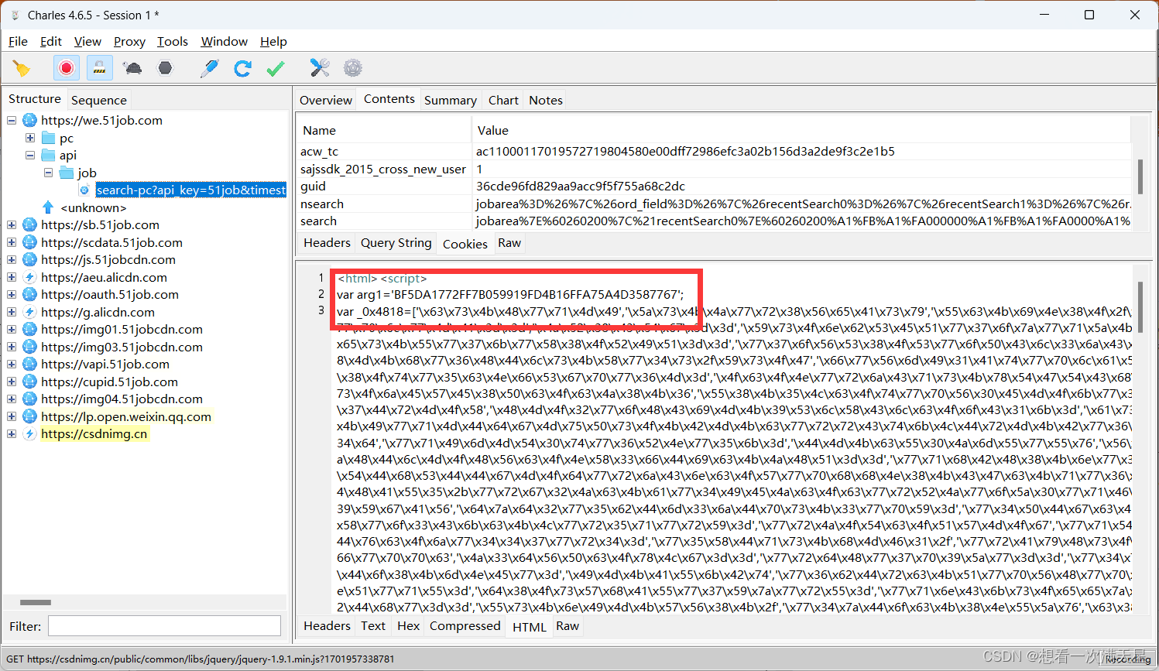Expand https://sb.51job.com host
Image resolution: width=1159 pixels, height=671 pixels.
(12, 224)
